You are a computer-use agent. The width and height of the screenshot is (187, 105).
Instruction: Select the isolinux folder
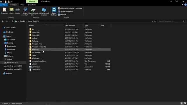tap(35, 38)
